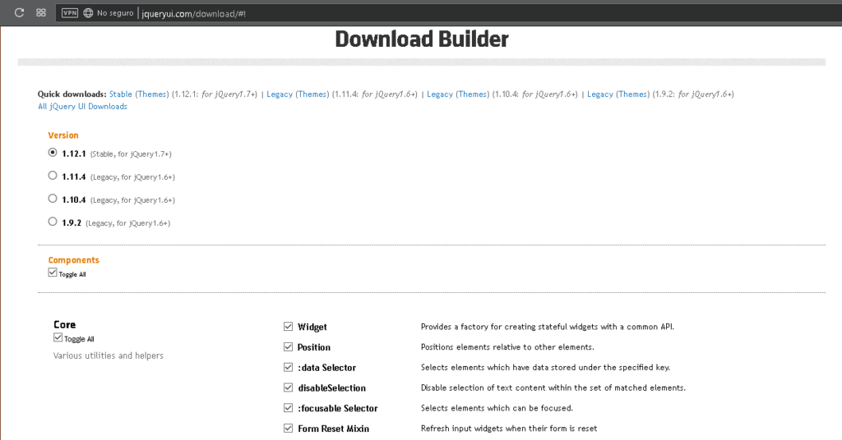
Task: Open the speed dial grid icon
Action: (x=41, y=13)
